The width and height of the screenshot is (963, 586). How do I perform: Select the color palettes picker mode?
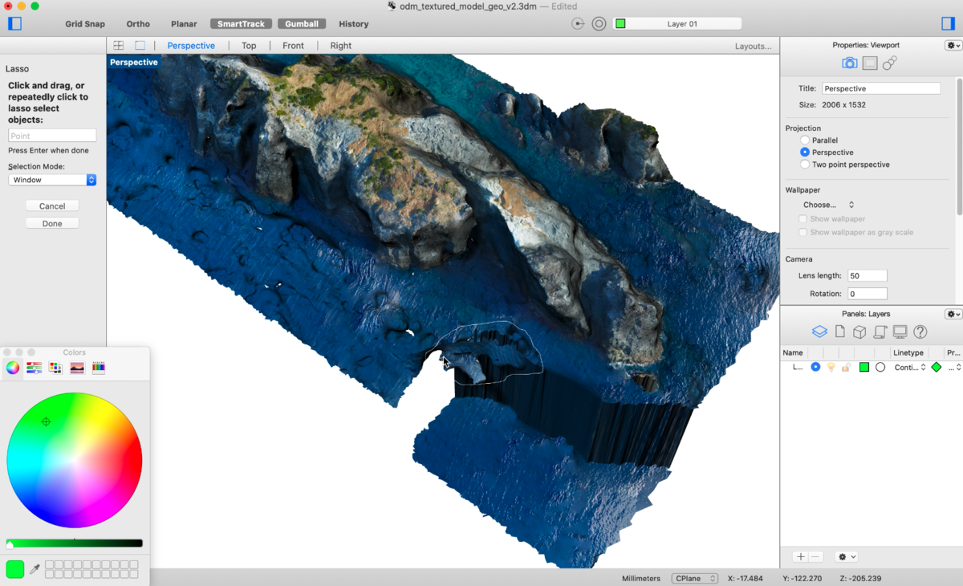(55, 368)
